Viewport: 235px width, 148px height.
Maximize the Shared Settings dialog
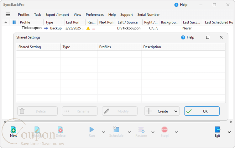point(207,37)
